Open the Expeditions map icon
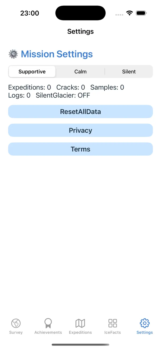Screen dimensions: 161x349 pos(80,323)
